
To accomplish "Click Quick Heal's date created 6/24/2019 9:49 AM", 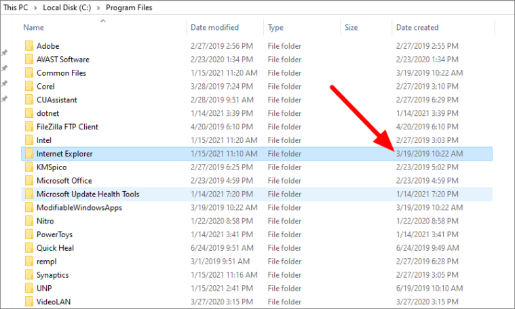I will click(x=427, y=247).
